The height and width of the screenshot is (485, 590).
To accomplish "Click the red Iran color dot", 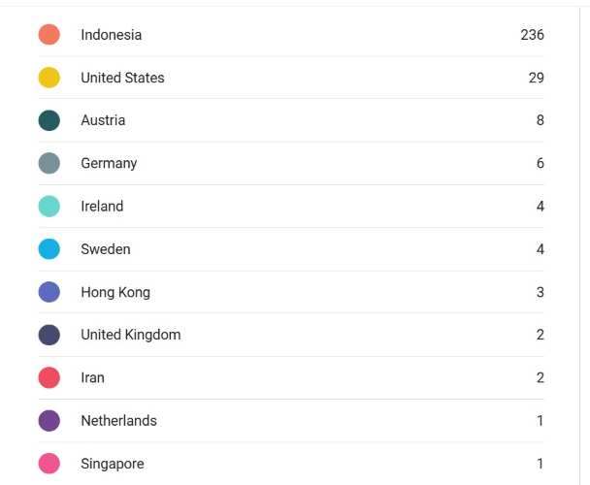I will (49, 377).
